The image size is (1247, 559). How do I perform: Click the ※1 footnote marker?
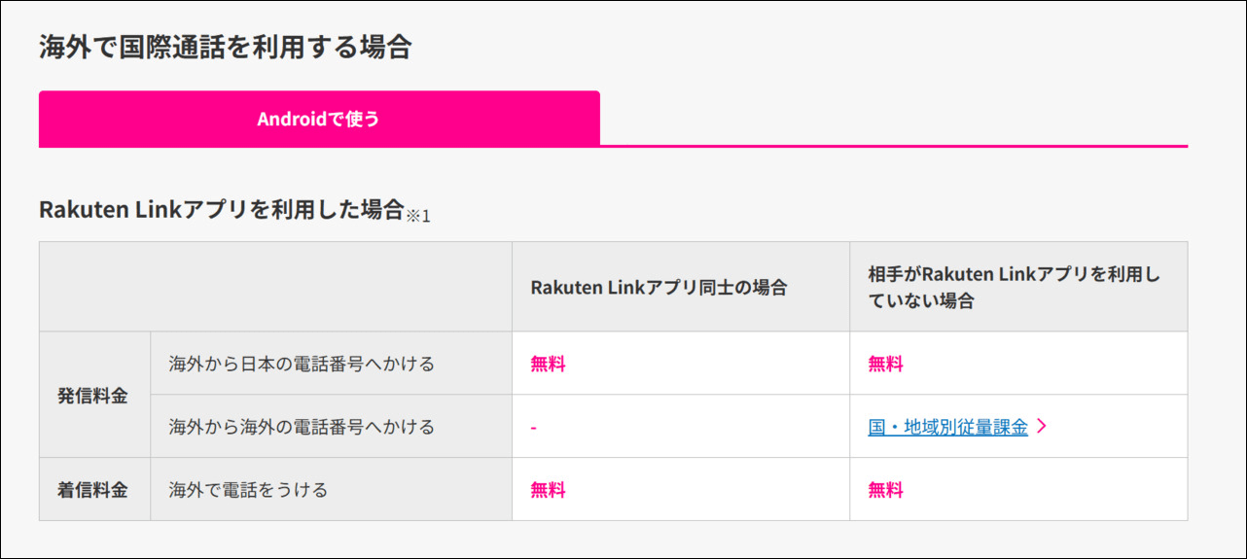click(418, 216)
